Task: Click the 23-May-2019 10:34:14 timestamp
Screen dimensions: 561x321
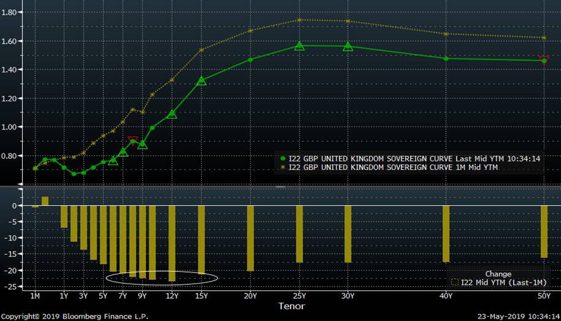Action: coord(519,317)
